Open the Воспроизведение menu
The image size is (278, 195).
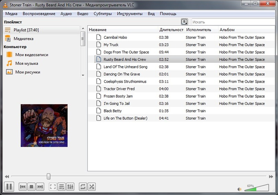[39, 14]
